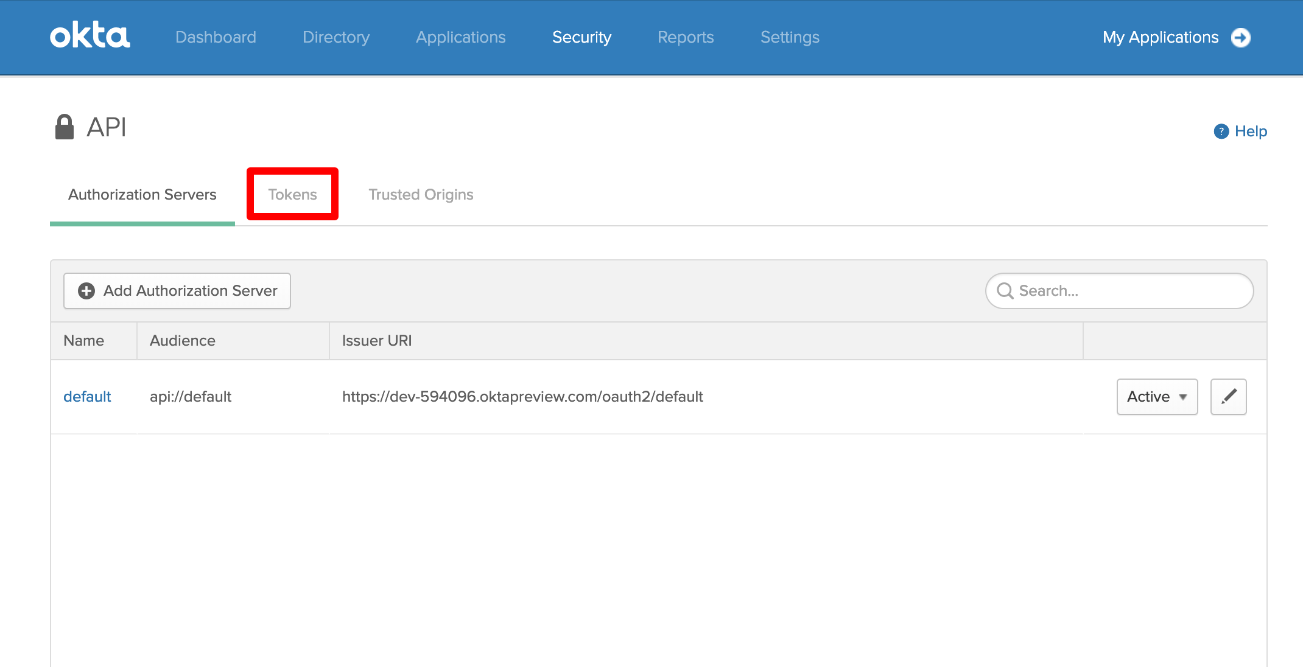Click the pencil edit icon for default server

(x=1229, y=397)
